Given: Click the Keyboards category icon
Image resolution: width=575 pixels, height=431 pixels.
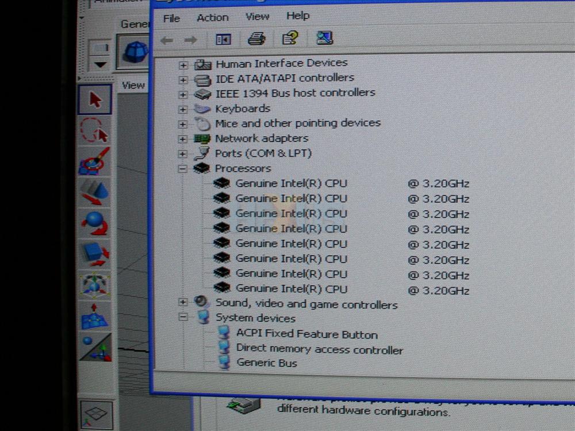Looking at the screenshot, I should (202, 109).
